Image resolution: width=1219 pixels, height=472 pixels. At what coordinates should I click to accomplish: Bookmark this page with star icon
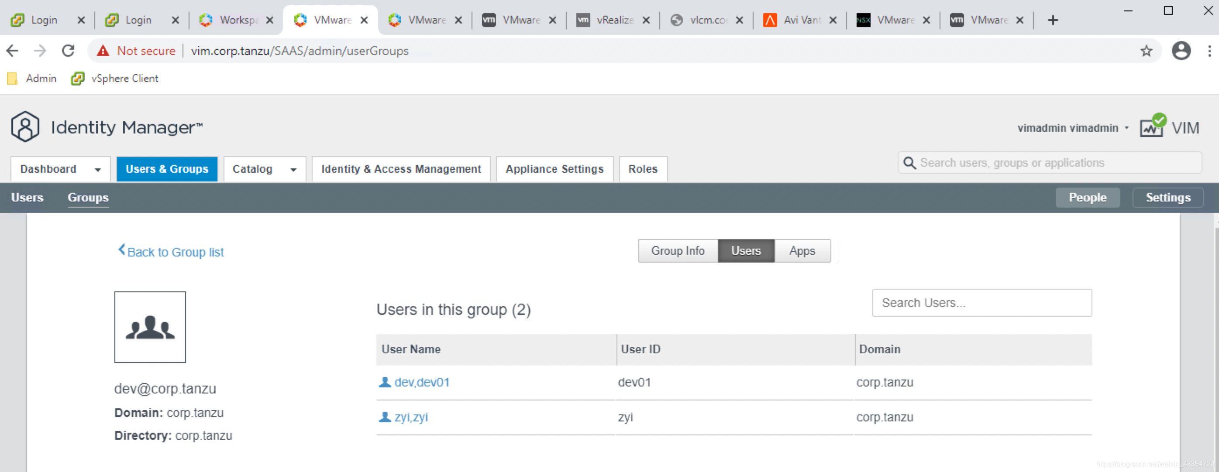coord(1146,51)
